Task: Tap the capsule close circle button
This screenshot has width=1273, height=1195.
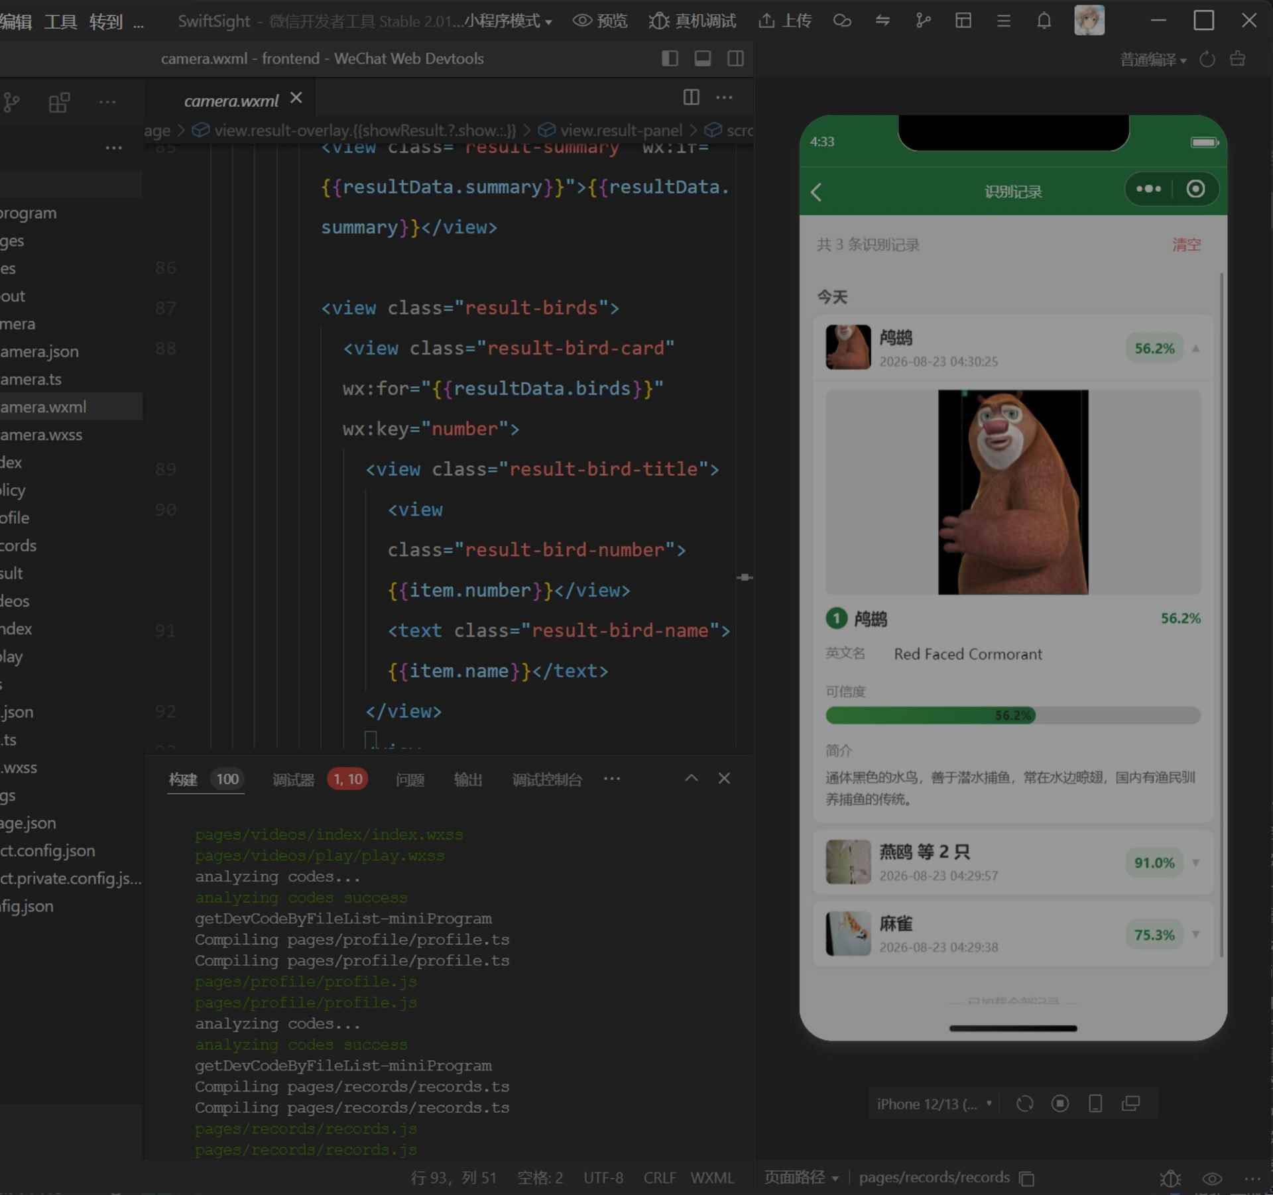Action: click(1195, 189)
